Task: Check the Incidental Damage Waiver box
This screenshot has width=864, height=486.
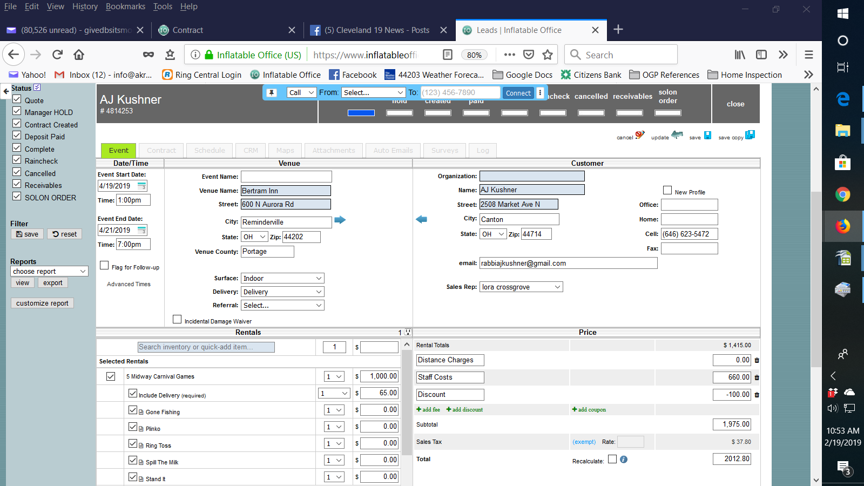Action: tap(177, 319)
